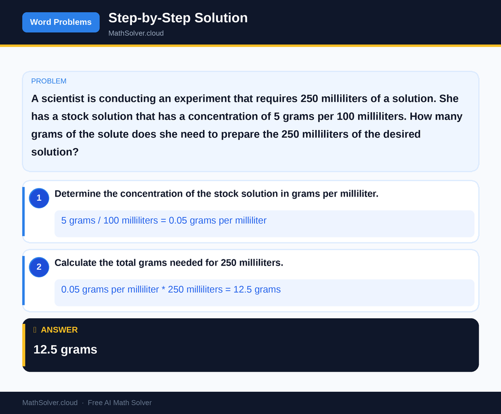Click the Step-by-Step Solution heading

pyautogui.click(x=178, y=18)
